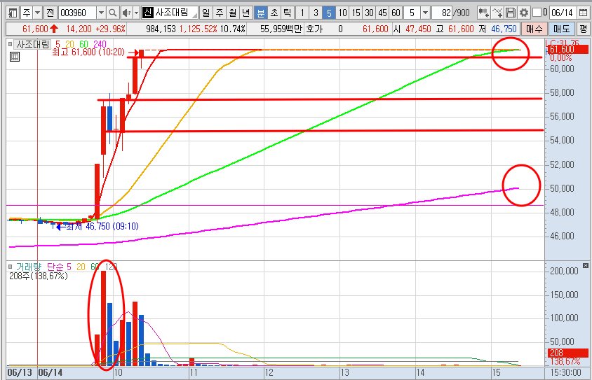Select the 10 minute interval button
Viewport: 592px width, 380px height.
pos(342,13)
